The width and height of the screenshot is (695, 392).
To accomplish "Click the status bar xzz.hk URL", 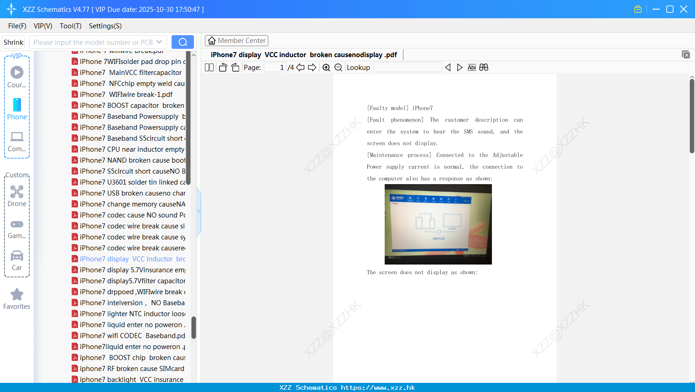I will coord(378,387).
